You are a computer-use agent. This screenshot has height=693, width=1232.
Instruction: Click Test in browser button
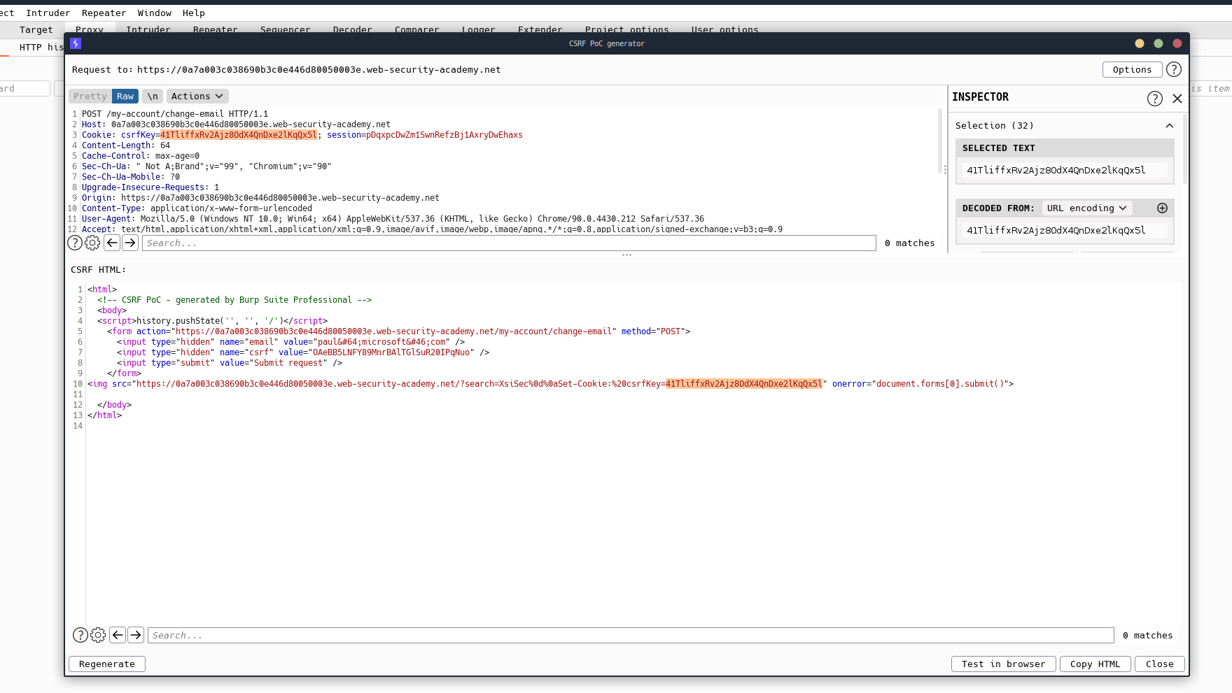point(1003,664)
